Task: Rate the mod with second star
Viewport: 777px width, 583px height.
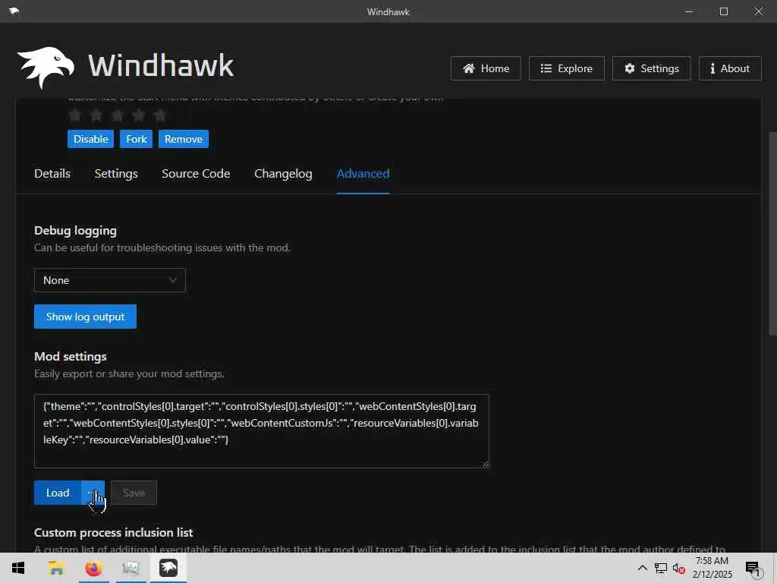Action: click(x=96, y=115)
